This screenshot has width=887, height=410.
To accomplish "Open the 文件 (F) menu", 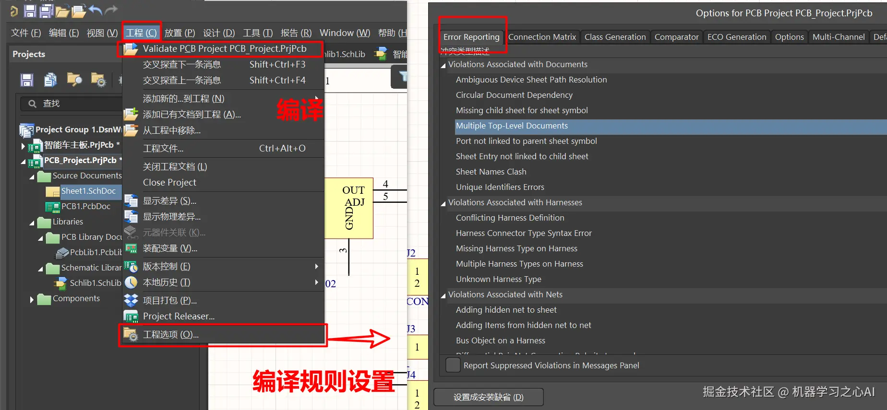I will click(26, 33).
